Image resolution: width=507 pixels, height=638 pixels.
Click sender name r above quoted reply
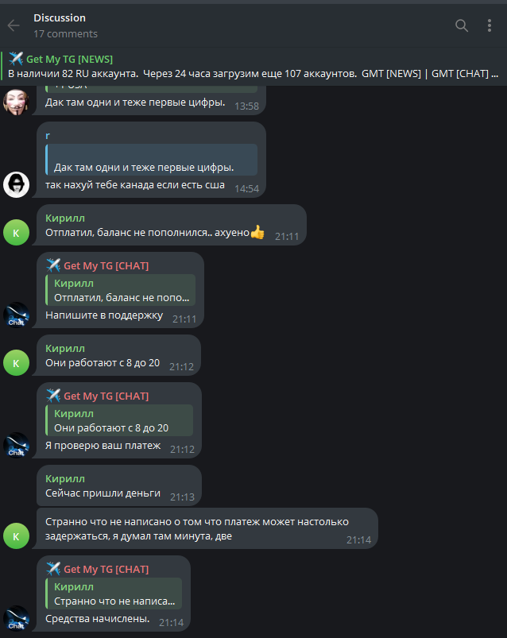pos(48,136)
